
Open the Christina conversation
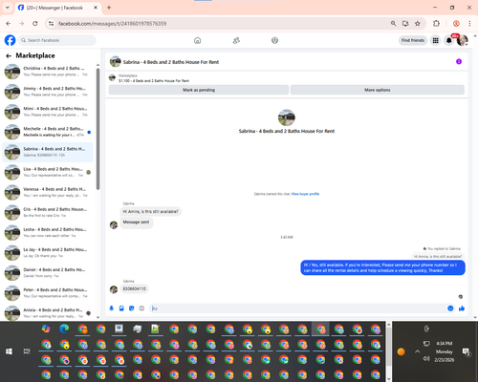[x=48, y=72]
